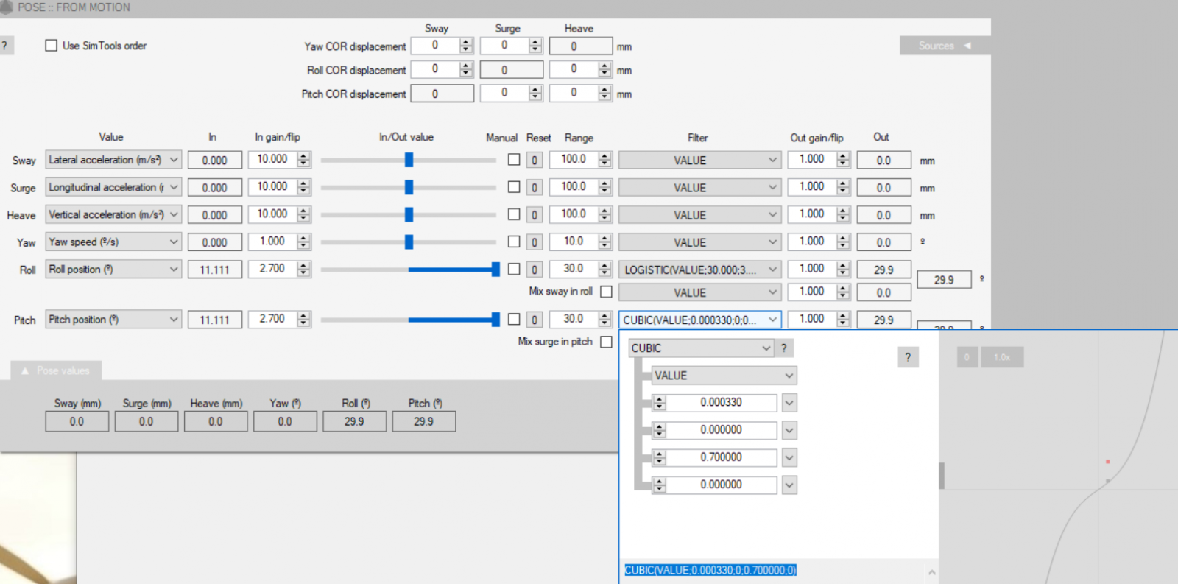This screenshot has height=584, width=1178.
Task: Open the CUBIC function type dropdown
Action: tap(700, 348)
